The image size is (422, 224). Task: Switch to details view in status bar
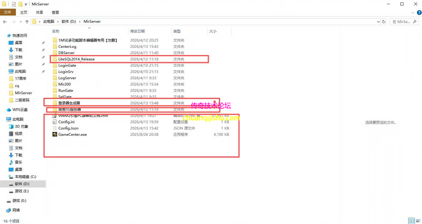click(x=412, y=221)
